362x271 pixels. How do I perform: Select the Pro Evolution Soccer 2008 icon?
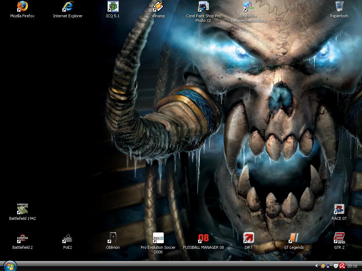click(x=158, y=238)
